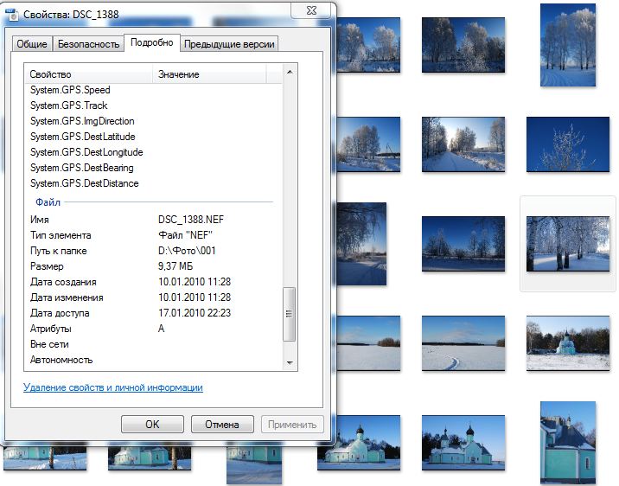Select the System.GPS.DestBearing property

(154, 168)
